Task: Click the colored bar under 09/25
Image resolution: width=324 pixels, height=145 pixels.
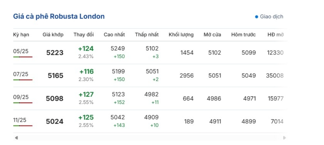Action: 23,102
